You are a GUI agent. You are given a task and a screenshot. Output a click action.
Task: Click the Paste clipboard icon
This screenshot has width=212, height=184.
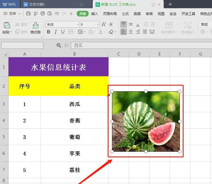pyautogui.click(x=7, y=25)
